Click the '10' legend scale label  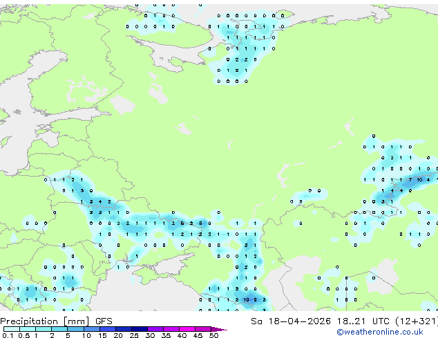tap(86, 335)
